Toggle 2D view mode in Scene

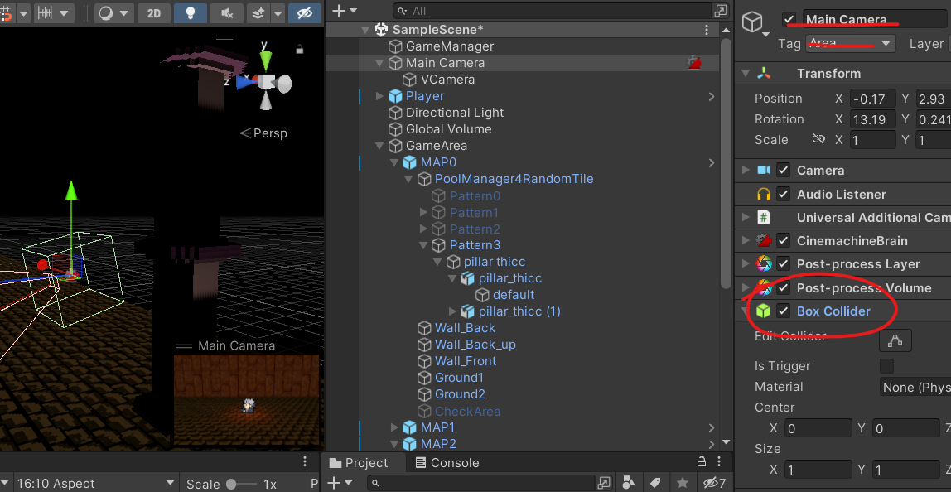[153, 13]
